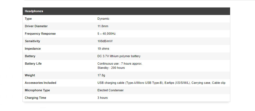Click the Dynamic type value
Screen dimensions: 255x111
coord(103,19)
